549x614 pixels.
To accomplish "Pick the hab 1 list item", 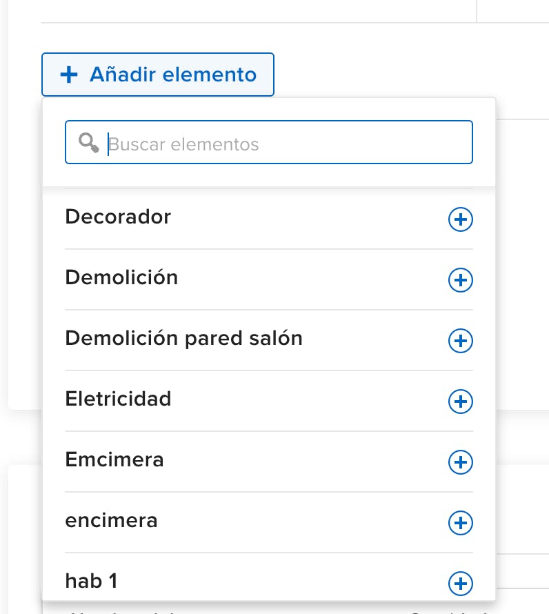I will [91, 581].
